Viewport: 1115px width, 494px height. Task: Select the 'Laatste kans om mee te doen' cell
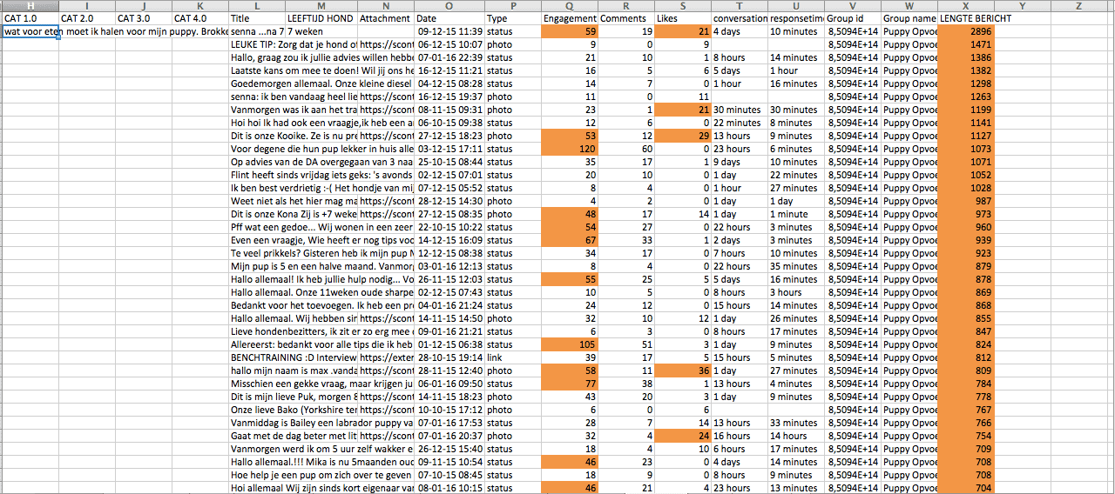[x=256, y=70]
